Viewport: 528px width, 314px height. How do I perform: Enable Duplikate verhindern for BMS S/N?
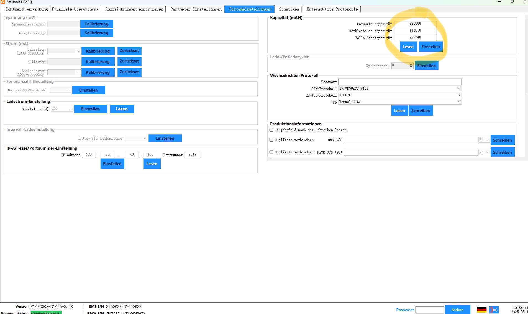(x=271, y=140)
